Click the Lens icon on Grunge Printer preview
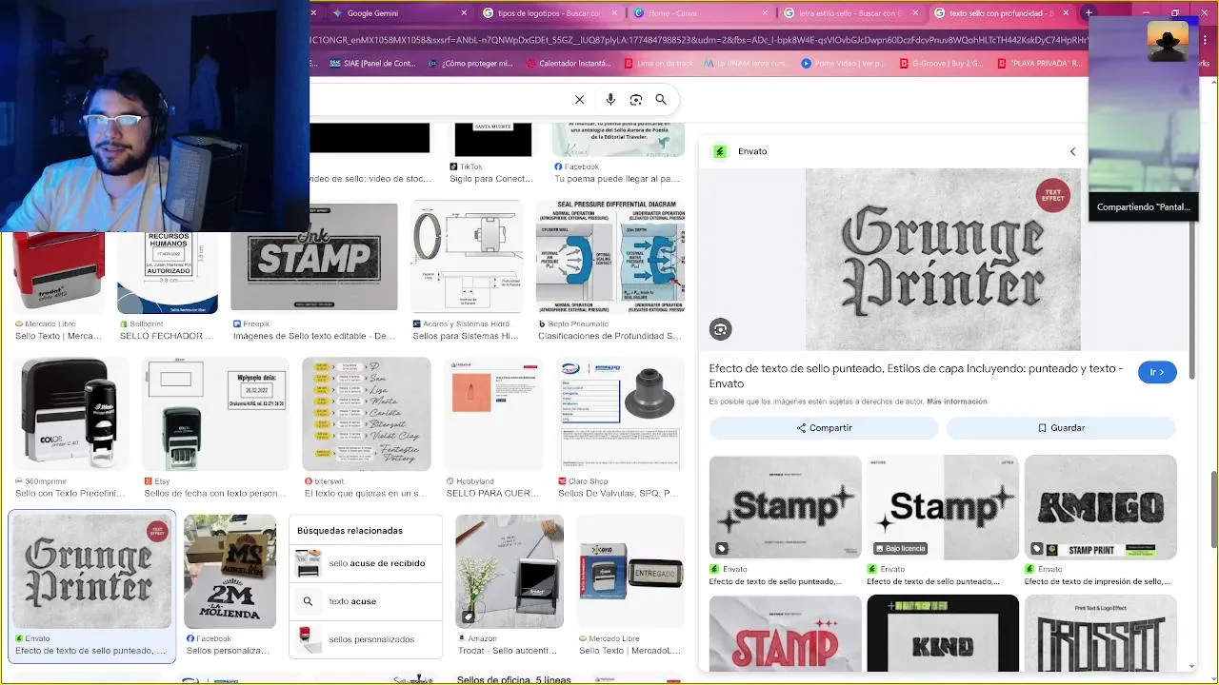Image resolution: width=1219 pixels, height=685 pixels. point(720,329)
